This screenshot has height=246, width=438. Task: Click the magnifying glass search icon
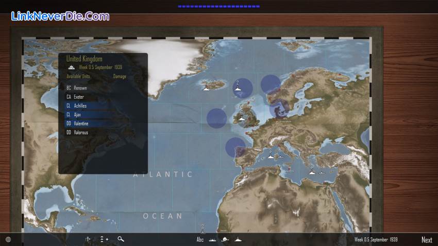[121, 239]
